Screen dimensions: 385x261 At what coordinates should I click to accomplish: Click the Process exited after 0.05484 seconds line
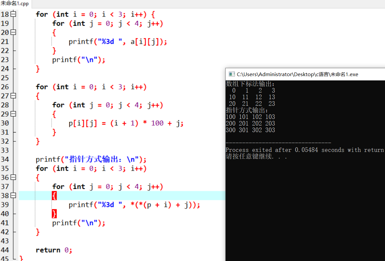(305, 150)
